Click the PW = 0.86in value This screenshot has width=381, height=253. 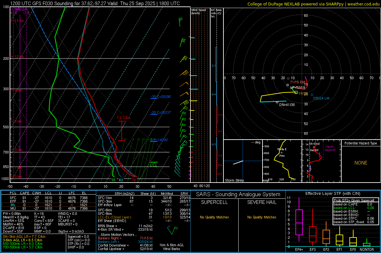point(12,214)
